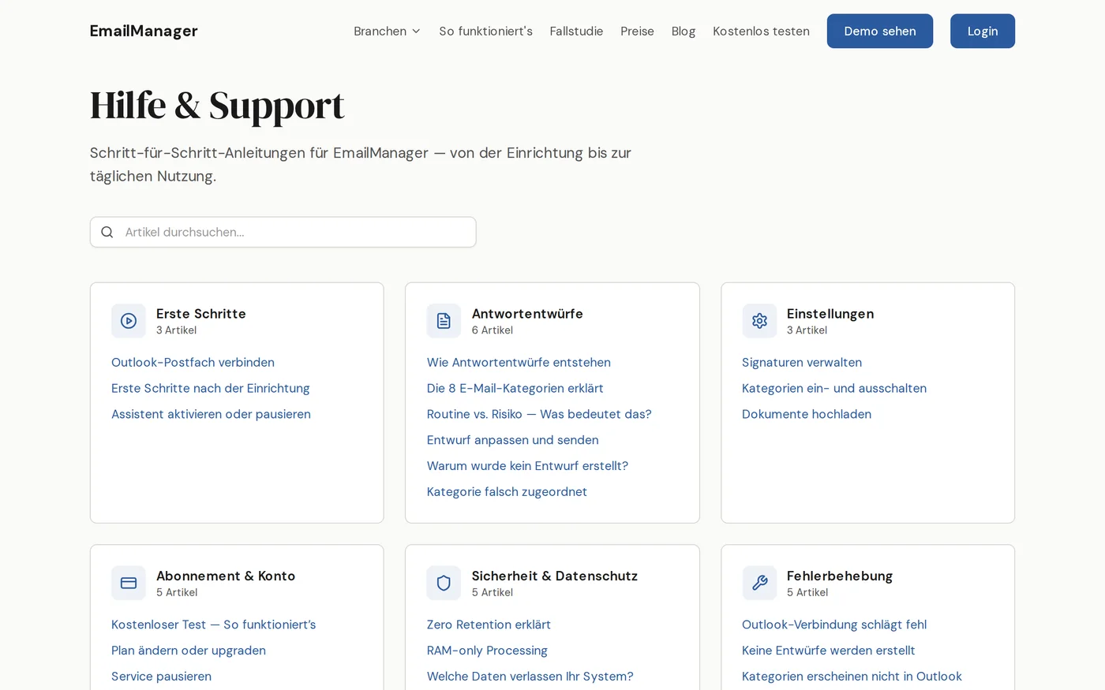Click the Antwortentwürfe category heading
This screenshot has width=1105, height=690.
pos(527,314)
